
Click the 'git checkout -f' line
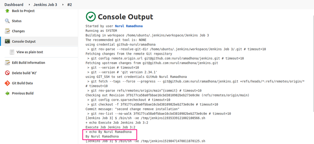[153, 104]
